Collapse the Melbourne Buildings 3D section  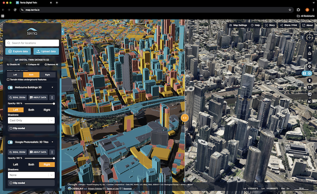tap(52, 87)
